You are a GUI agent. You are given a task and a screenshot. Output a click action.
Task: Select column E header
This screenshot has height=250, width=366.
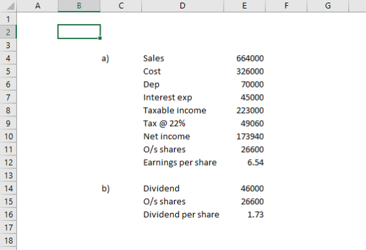(x=244, y=6)
